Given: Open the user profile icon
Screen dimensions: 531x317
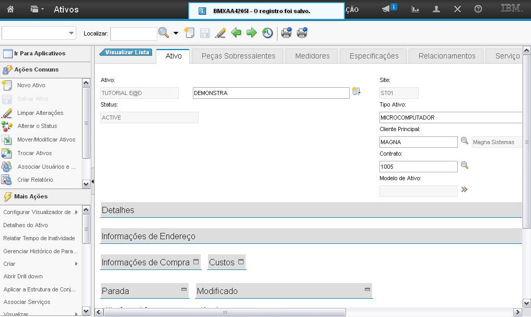Looking at the screenshot, I should tap(436, 9).
